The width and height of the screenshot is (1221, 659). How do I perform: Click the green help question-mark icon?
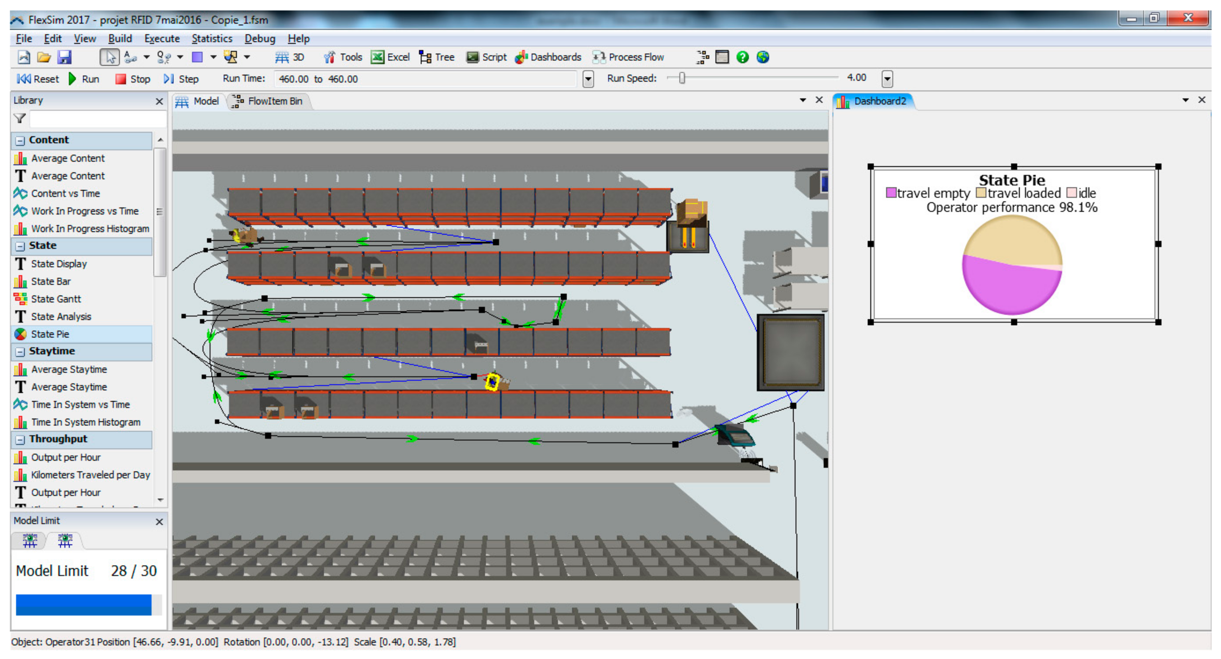pos(742,57)
